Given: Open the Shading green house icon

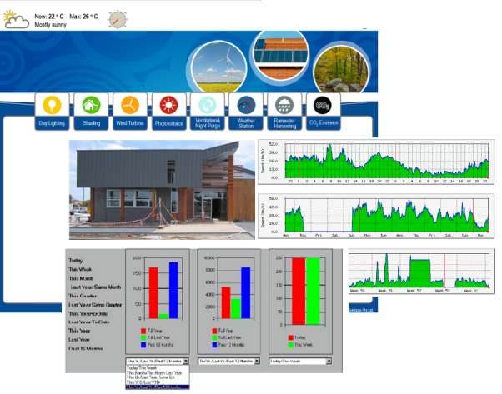Looking at the screenshot, I should point(91,105).
